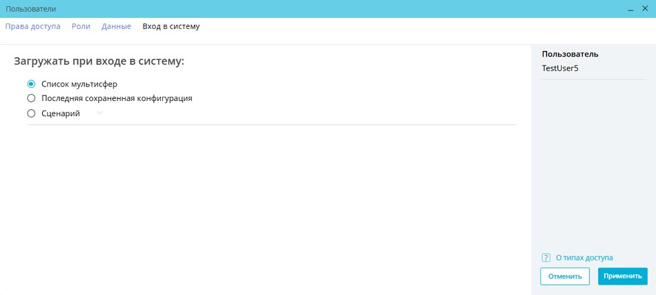Enable the Сценарий radio button

click(31, 113)
